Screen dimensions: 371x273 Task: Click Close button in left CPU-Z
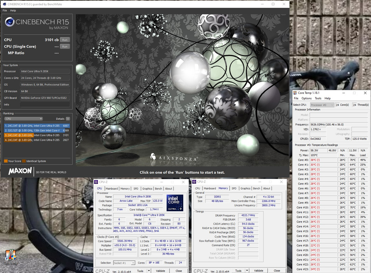pos(179,271)
